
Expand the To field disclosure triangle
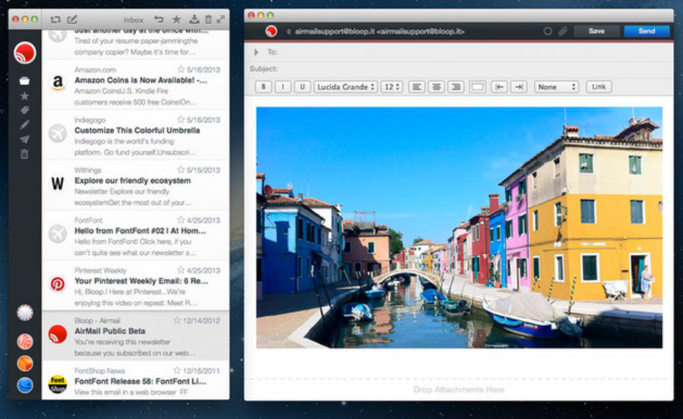pyautogui.click(x=256, y=52)
